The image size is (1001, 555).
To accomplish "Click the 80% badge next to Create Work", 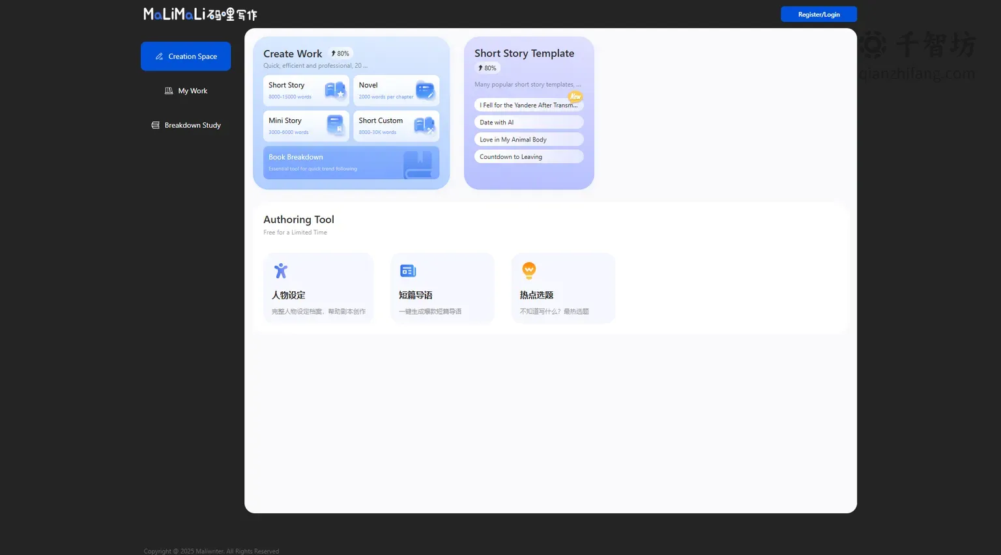I will (x=340, y=53).
